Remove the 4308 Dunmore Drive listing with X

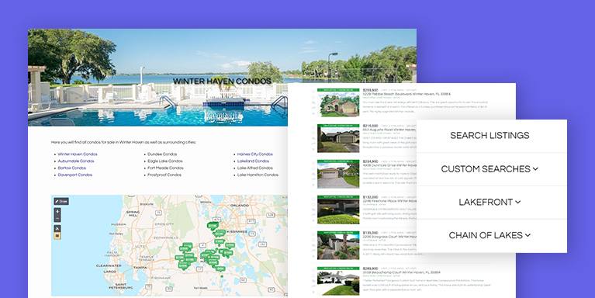pyautogui.click(x=313, y=185)
